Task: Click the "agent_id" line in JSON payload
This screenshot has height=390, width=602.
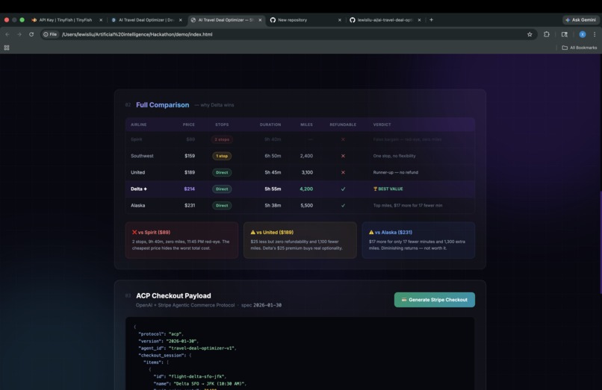Action: (x=187, y=348)
